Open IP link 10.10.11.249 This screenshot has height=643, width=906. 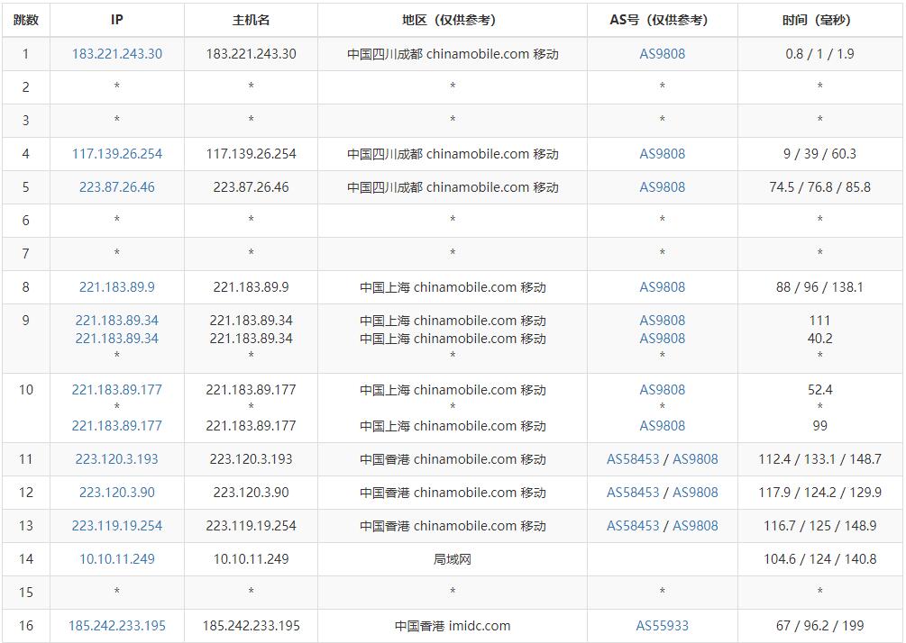(116, 558)
